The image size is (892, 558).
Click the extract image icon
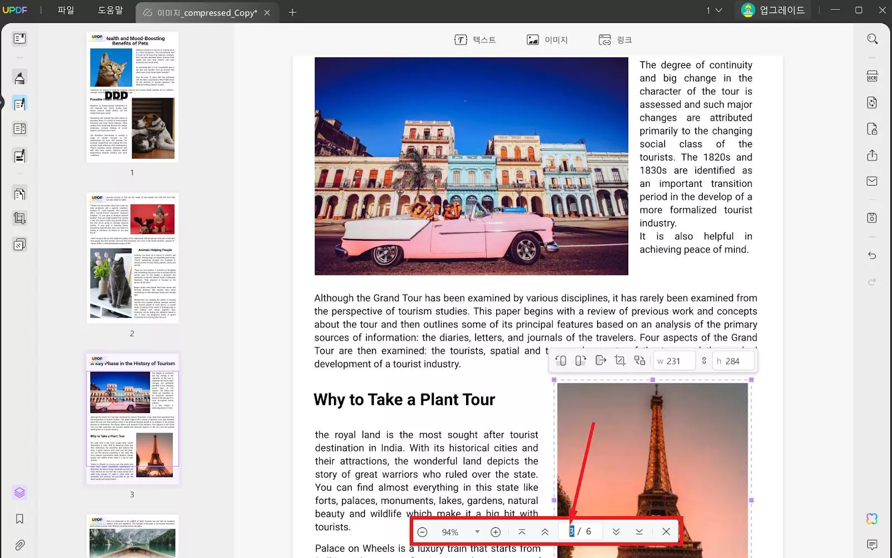(600, 361)
